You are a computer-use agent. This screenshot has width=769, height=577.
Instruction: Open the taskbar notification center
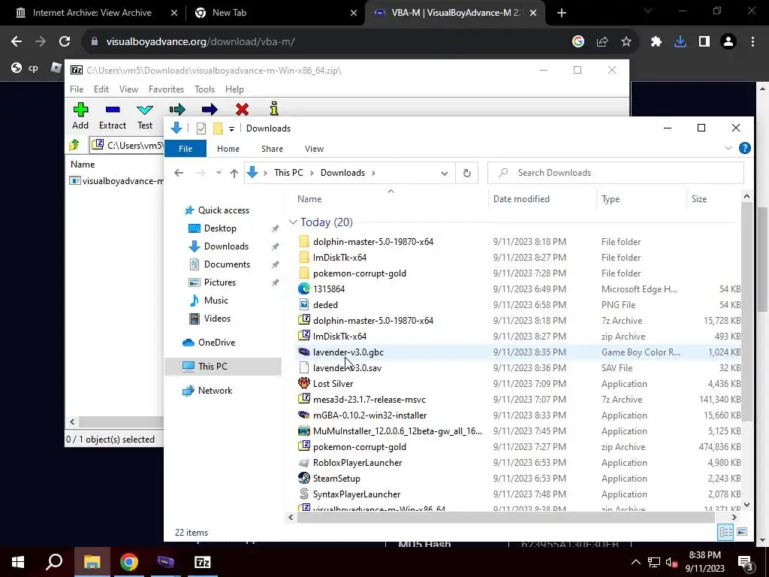click(745, 562)
